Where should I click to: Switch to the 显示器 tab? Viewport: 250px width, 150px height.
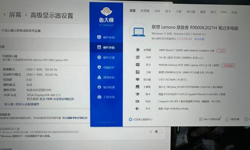(x=191, y=12)
